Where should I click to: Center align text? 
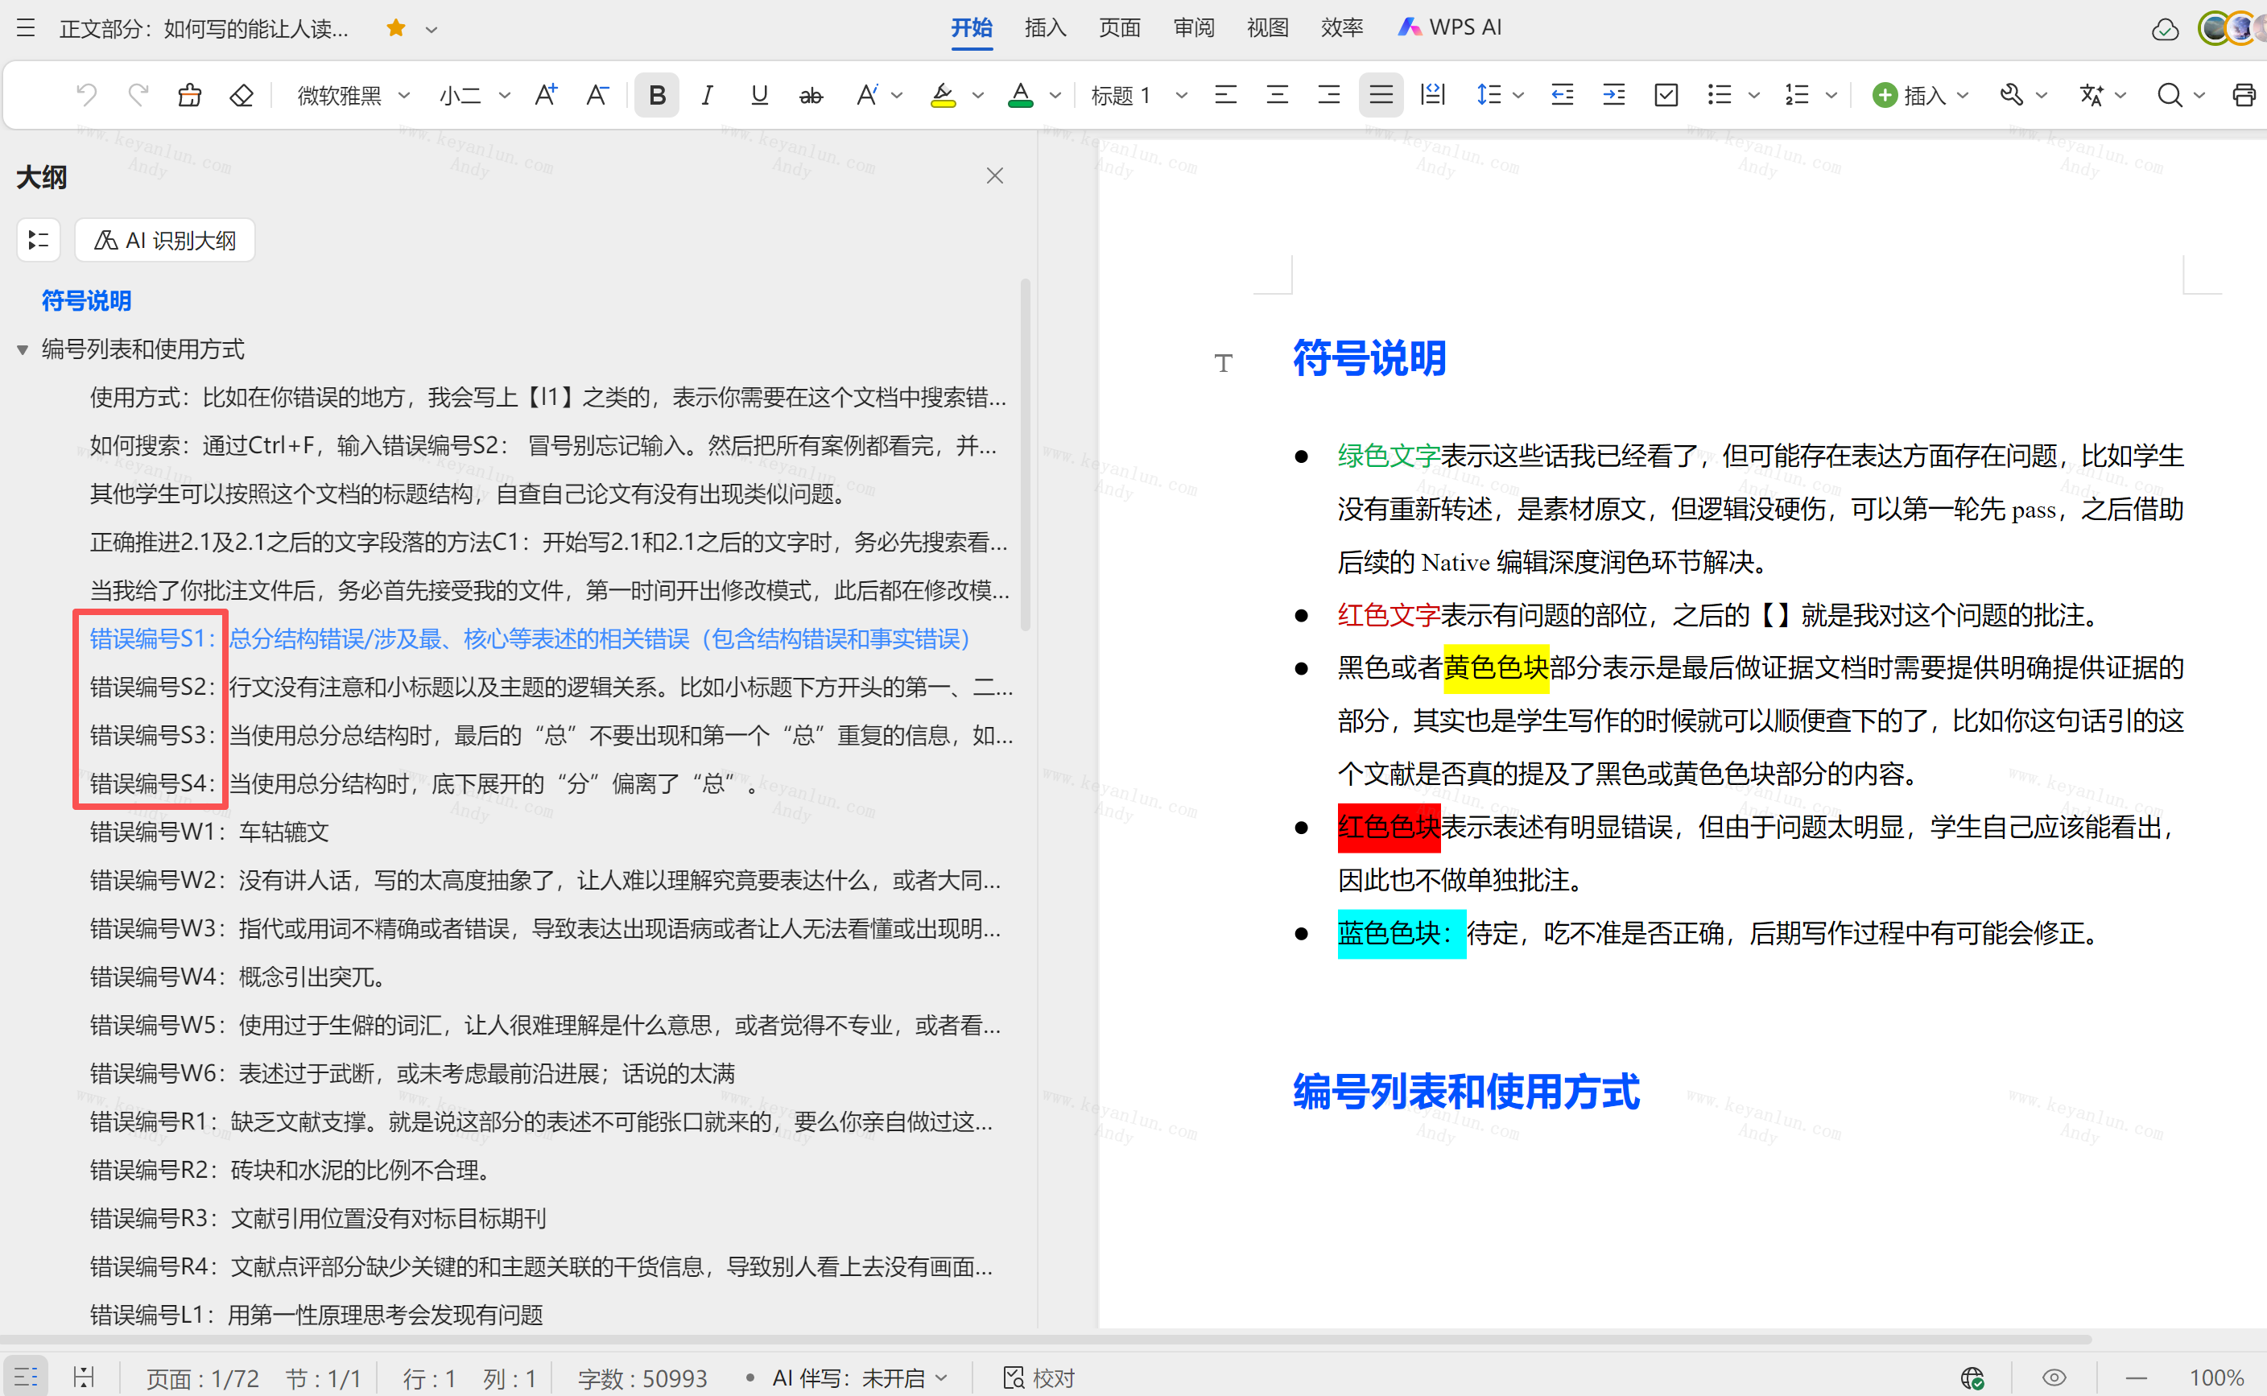click(x=1278, y=94)
